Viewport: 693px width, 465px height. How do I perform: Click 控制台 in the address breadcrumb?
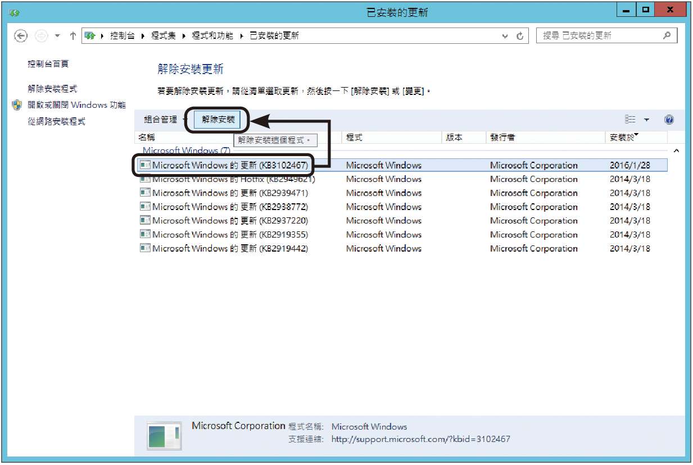(x=122, y=35)
